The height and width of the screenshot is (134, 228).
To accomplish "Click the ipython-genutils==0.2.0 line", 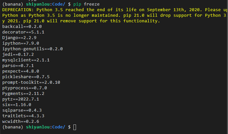I will (x=32, y=49).
